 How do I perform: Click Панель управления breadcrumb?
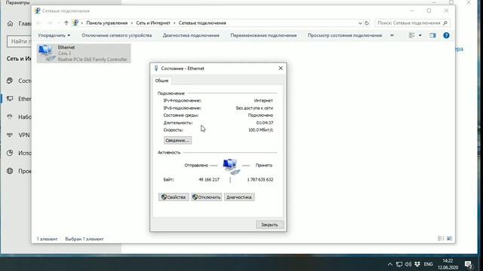(106, 23)
